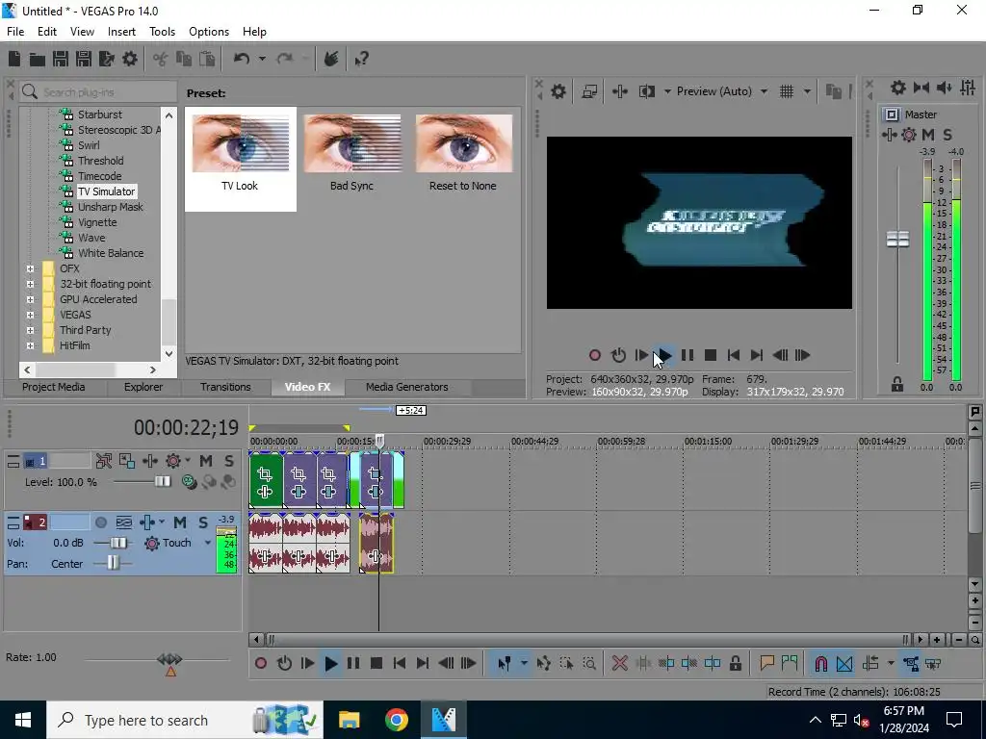
Task: Toggle Loop Playback in timeline transport
Action: 284,664
